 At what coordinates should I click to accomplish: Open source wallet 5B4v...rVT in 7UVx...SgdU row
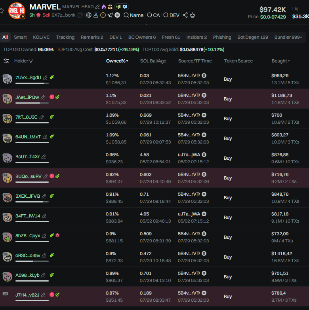(189, 76)
